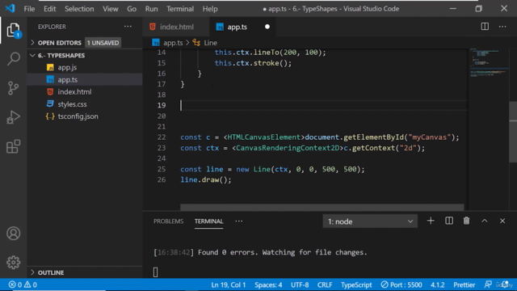Close the terminal panel
Image resolution: width=517 pixels, height=291 pixels.
(502, 221)
